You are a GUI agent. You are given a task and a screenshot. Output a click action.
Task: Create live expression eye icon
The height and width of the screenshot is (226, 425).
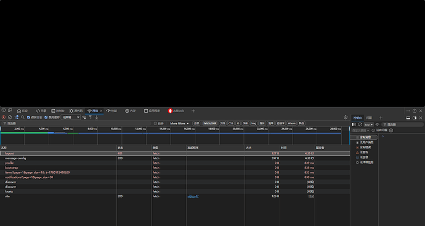point(378,124)
